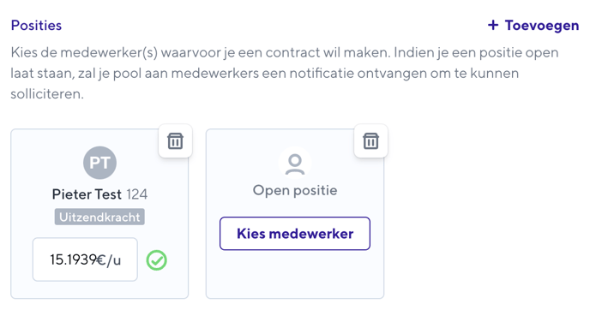Click the Uitzendkracht badge
Image resolution: width=590 pixels, height=310 pixels.
pos(99,217)
